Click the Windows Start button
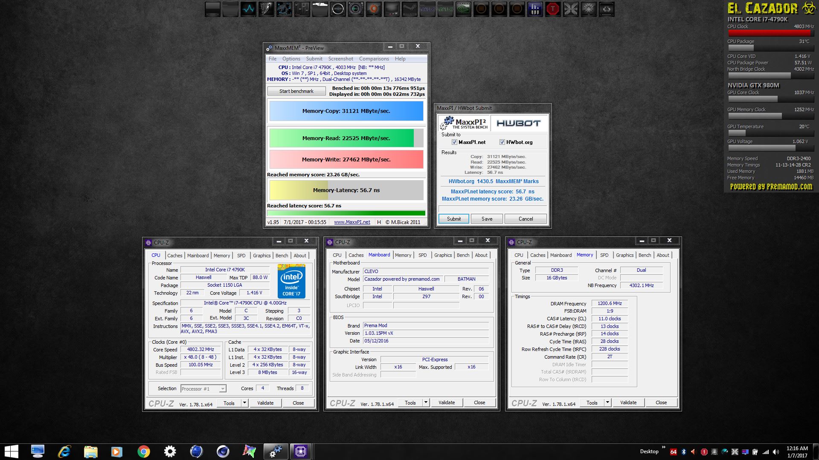The width and height of the screenshot is (819, 460). tap(12, 451)
